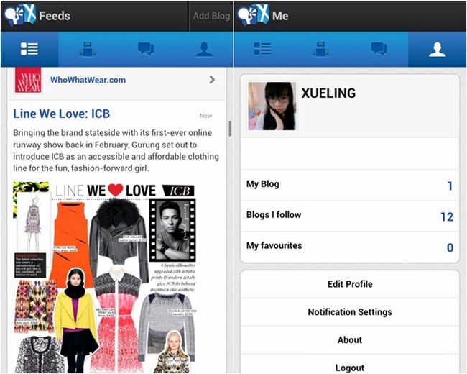This screenshot has width=467, height=374.
Task: Switch to feeds list icon in Me screen
Action: click(x=262, y=49)
